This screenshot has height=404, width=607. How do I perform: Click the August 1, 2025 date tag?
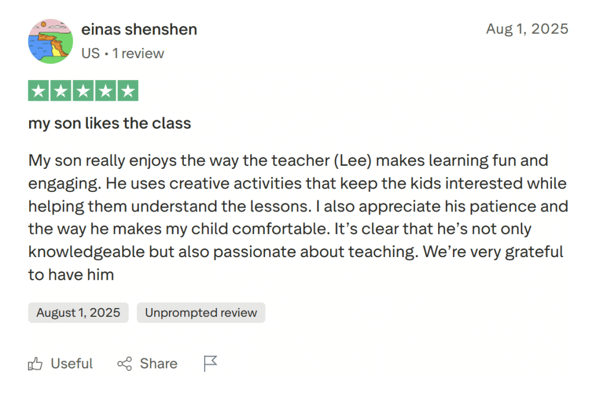click(x=78, y=312)
